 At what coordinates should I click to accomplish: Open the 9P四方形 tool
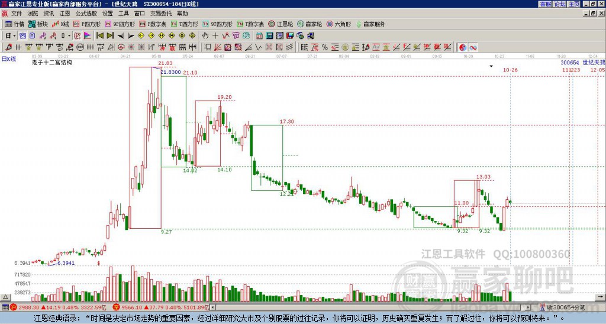120,24
